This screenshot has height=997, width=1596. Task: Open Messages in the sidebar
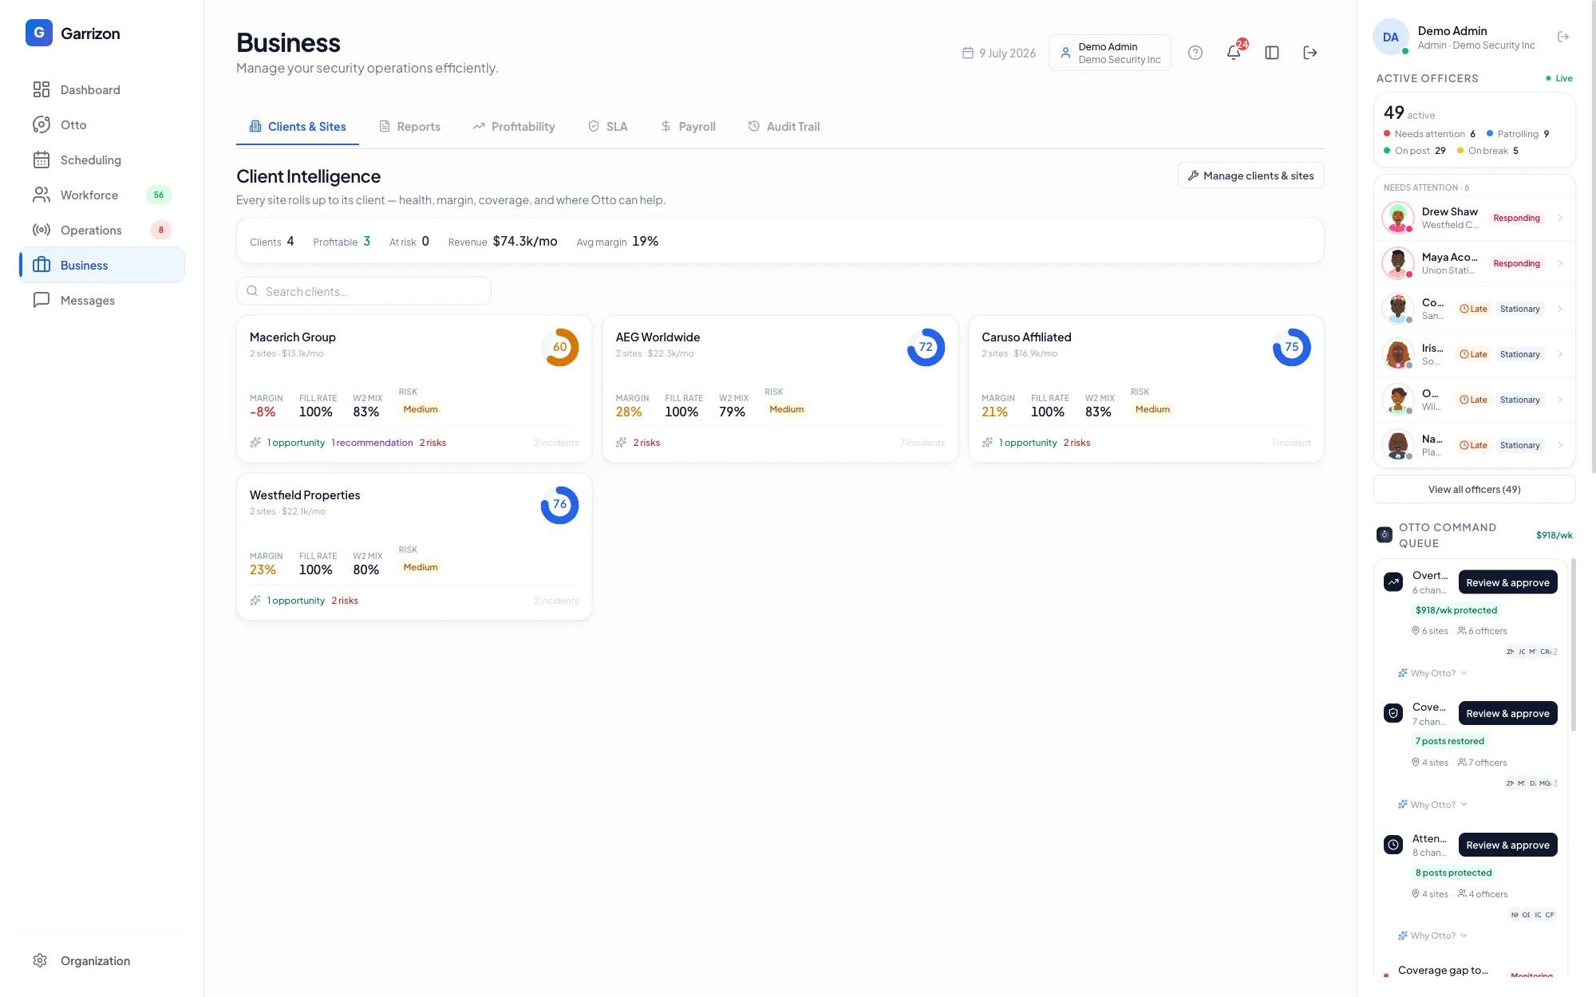tap(102, 300)
